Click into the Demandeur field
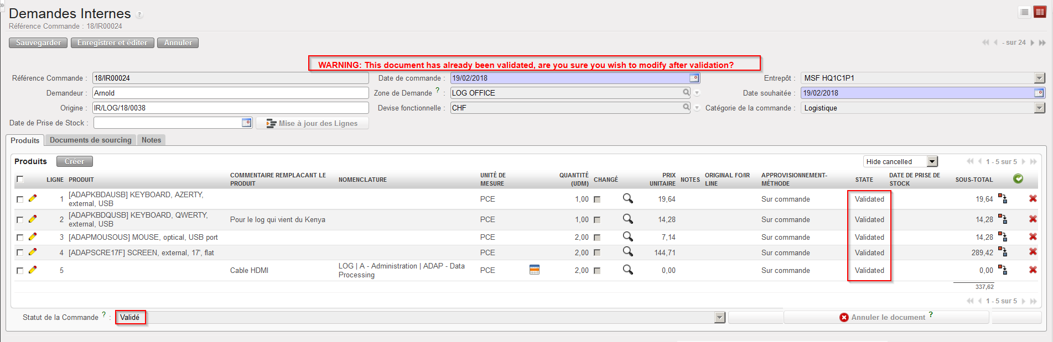This screenshot has width=1053, height=342. 230,93
